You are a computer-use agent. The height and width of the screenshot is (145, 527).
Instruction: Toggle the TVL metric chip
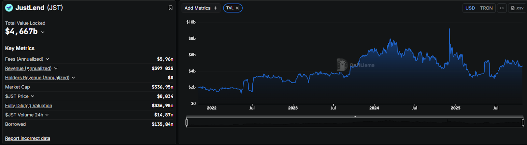coord(230,8)
